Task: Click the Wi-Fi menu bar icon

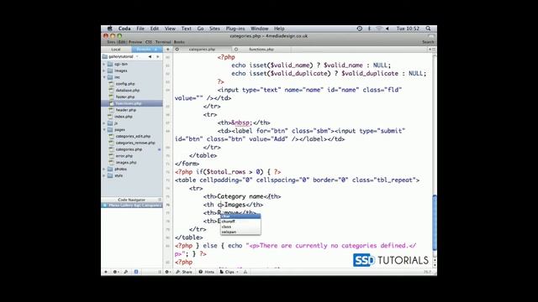Action: point(379,29)
